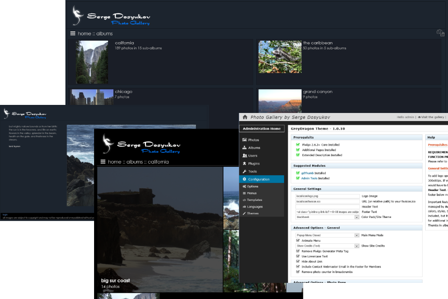
Task: Uncheck Use Lowercase Text option
Action: click(298, 256)
